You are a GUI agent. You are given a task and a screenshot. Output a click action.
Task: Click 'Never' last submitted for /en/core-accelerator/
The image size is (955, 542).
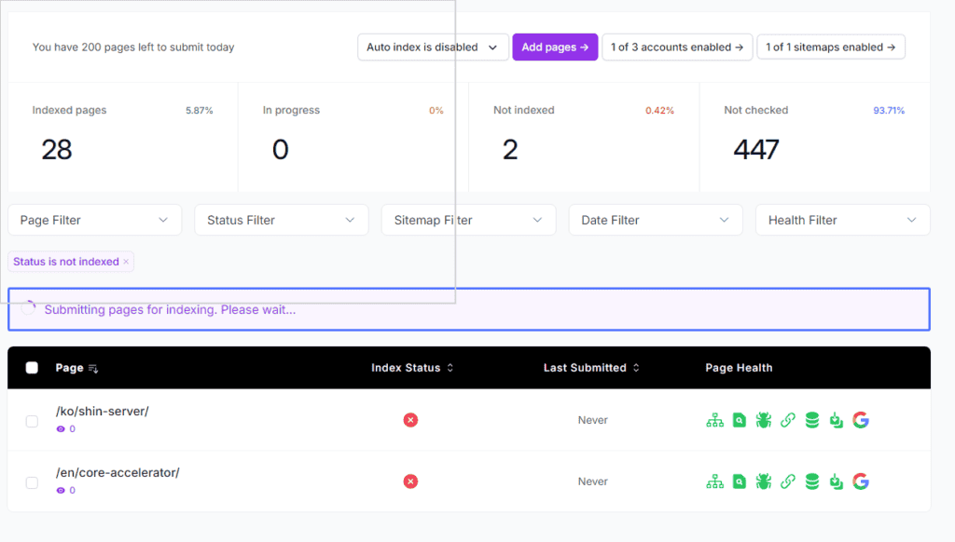tap(592, 481)
